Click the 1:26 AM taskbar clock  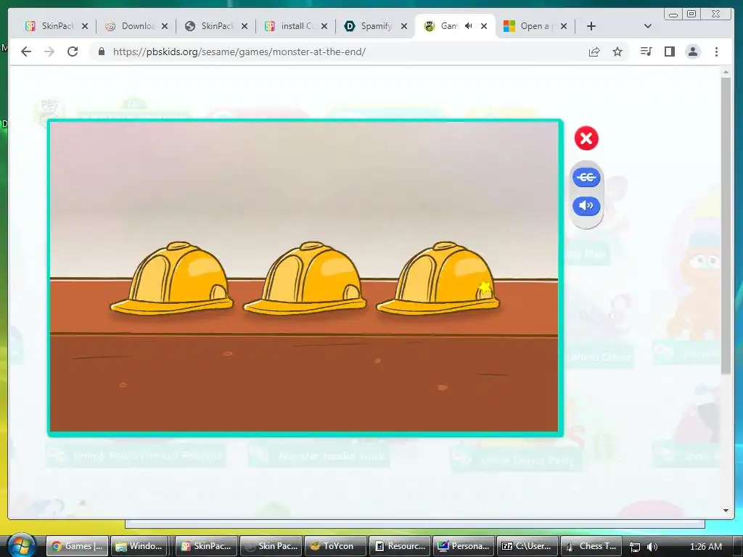pyautogui.click(x=705, y=547)
